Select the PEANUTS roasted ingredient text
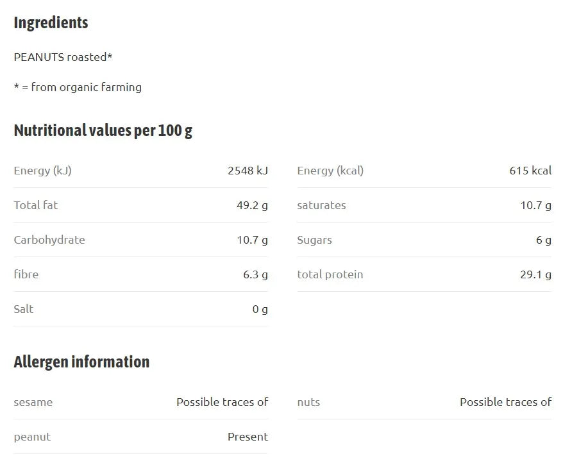 [63, 56]
